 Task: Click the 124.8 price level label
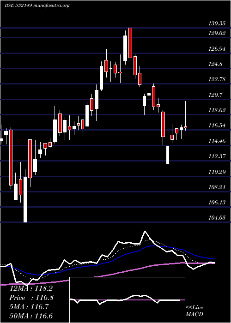point(215,64)
